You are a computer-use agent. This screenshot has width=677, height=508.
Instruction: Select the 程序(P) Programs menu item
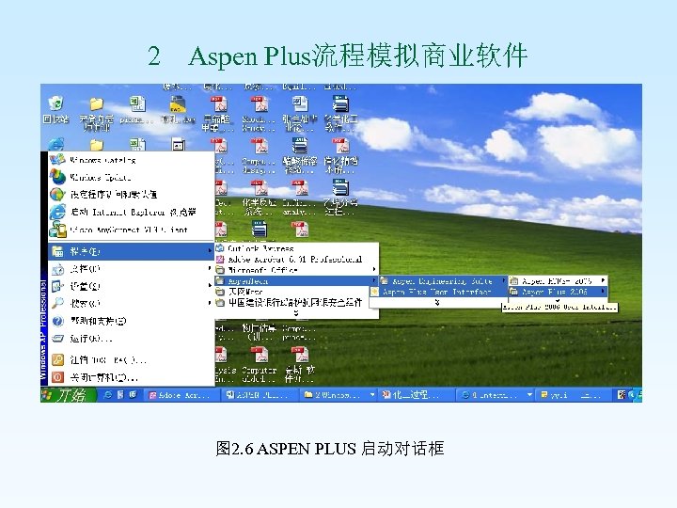(132, 251)
